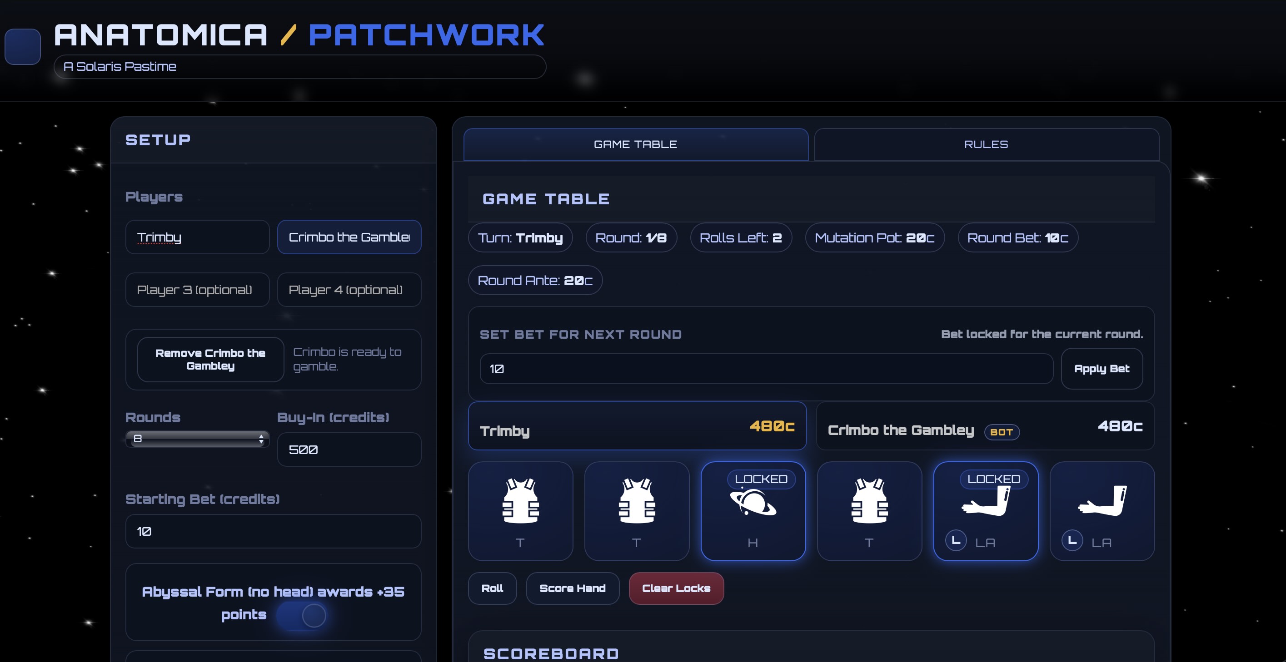Toggle the Abyssal Form +35 points switch
Viewport: 1286px width, 662px height.
tap(303, 615)
